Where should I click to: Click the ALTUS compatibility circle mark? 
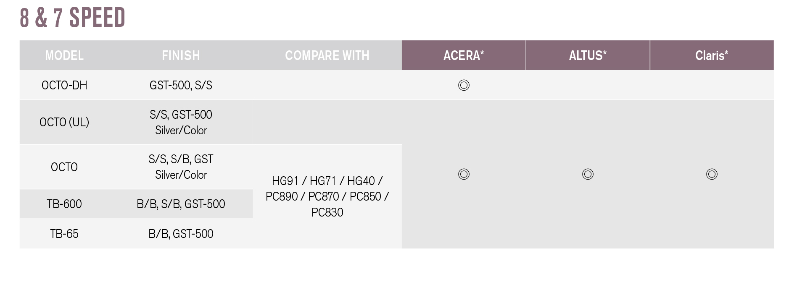pyautogui.click(x=588, y=174)
